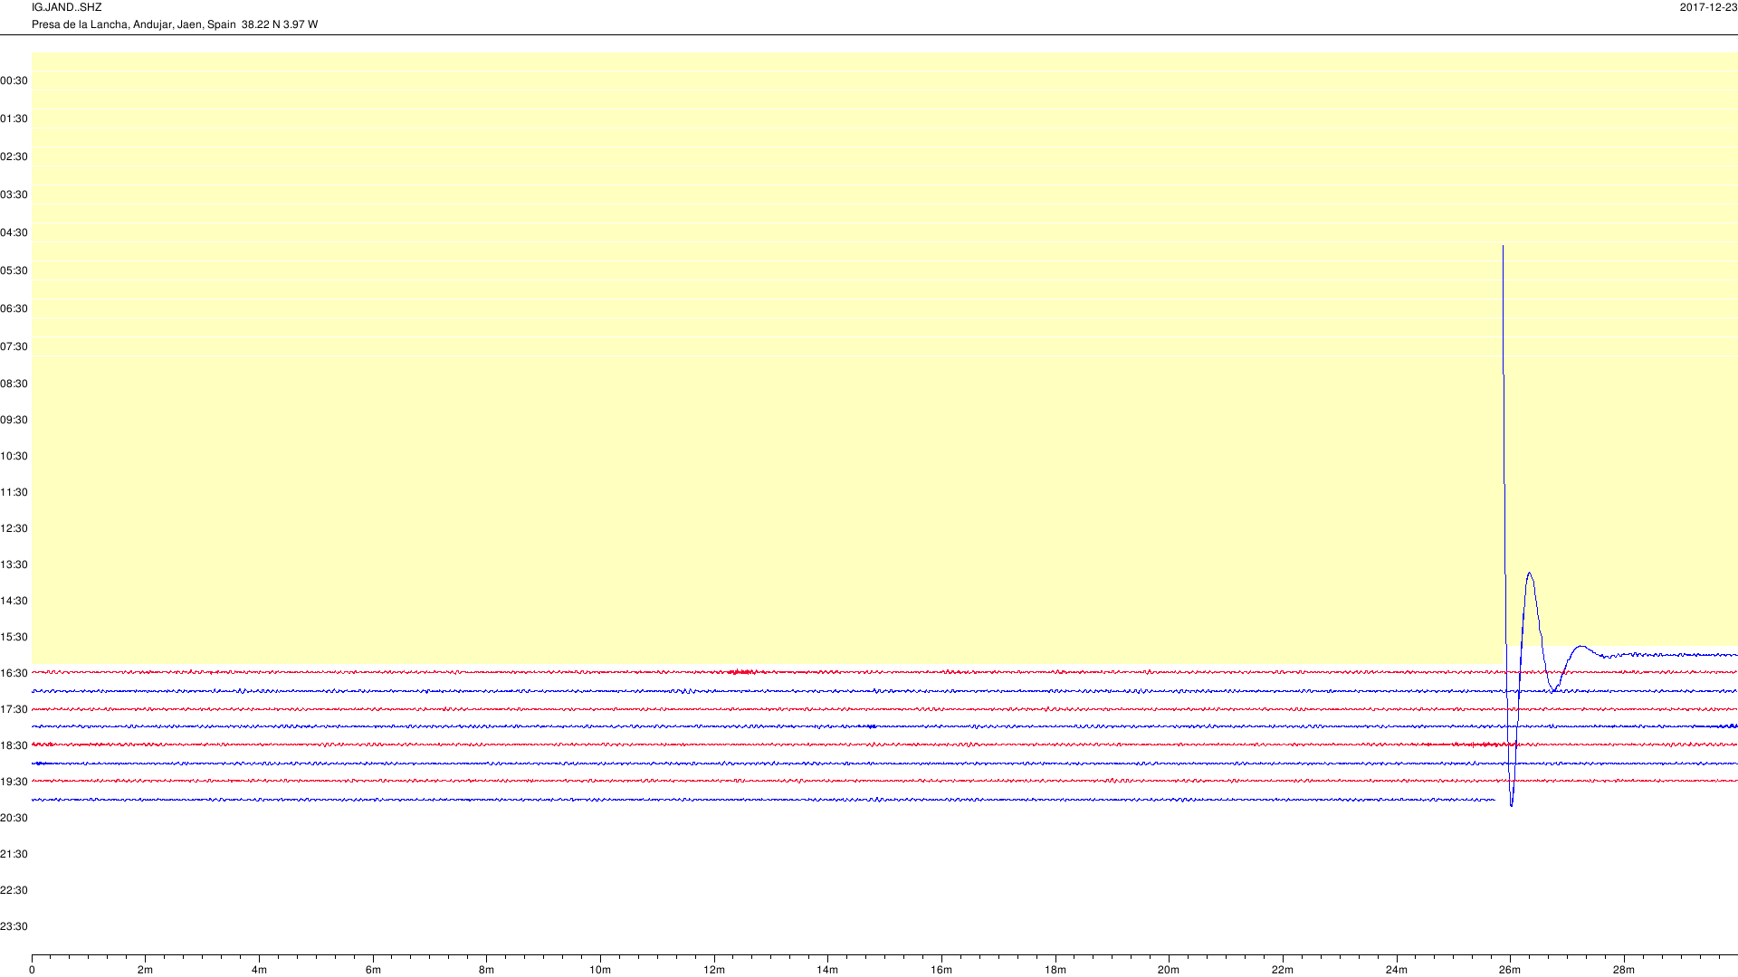Click the last blue trace below 19:30
The image size is (1738, 977).
point(763,800)
